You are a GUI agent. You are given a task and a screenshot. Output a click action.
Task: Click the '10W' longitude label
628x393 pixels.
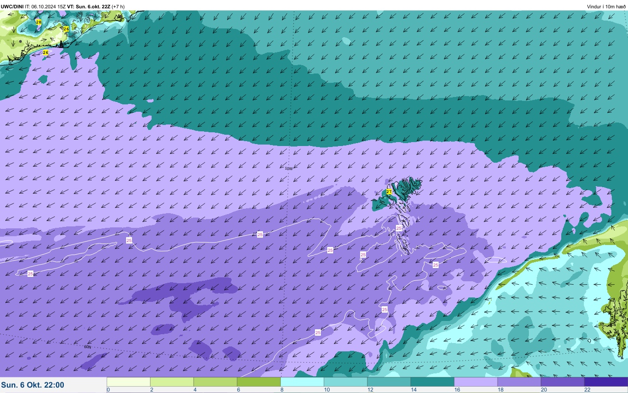coord(289,169)
